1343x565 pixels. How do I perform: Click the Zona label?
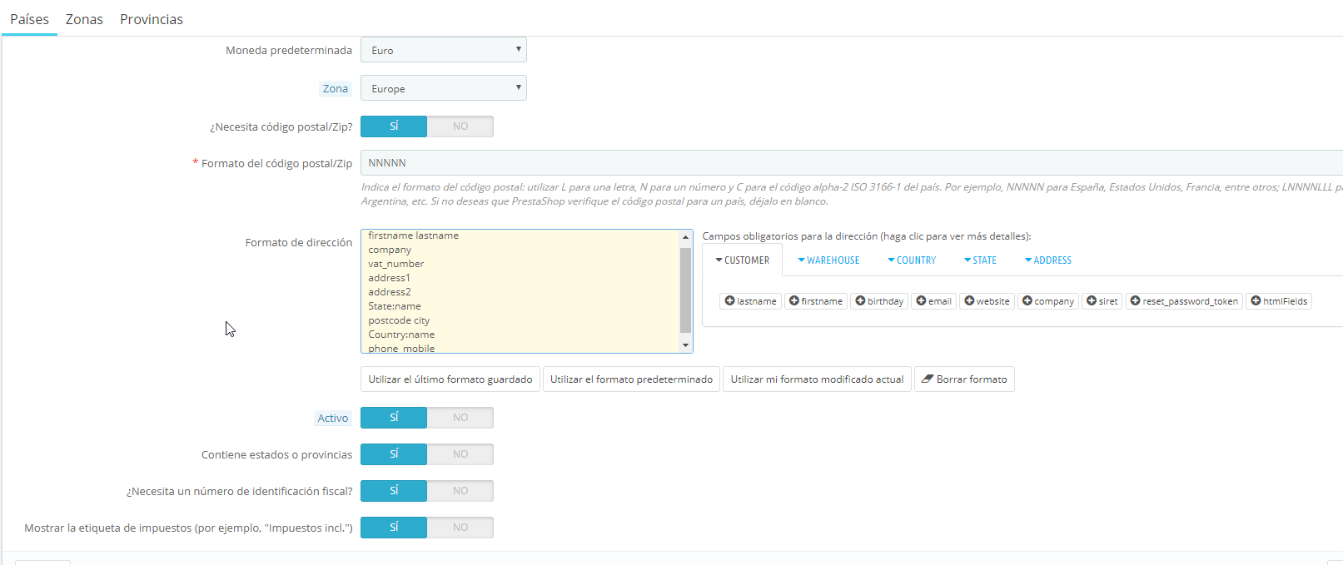pos(336,88)
